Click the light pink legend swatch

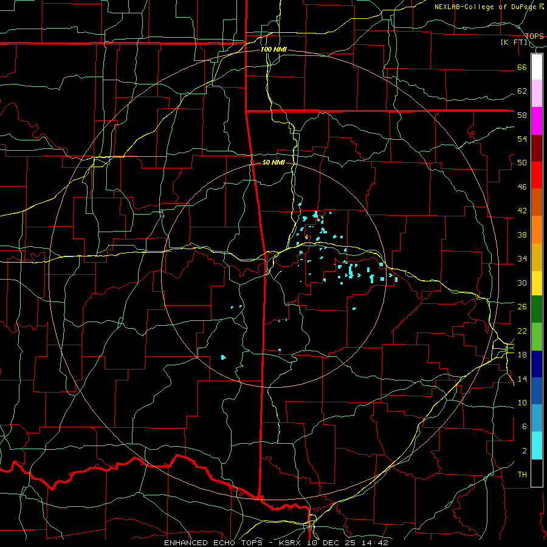pos(537,94)
